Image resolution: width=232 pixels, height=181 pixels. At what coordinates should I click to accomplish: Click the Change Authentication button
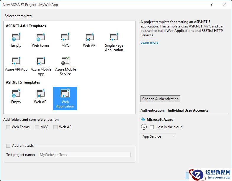tap(160, 99)
